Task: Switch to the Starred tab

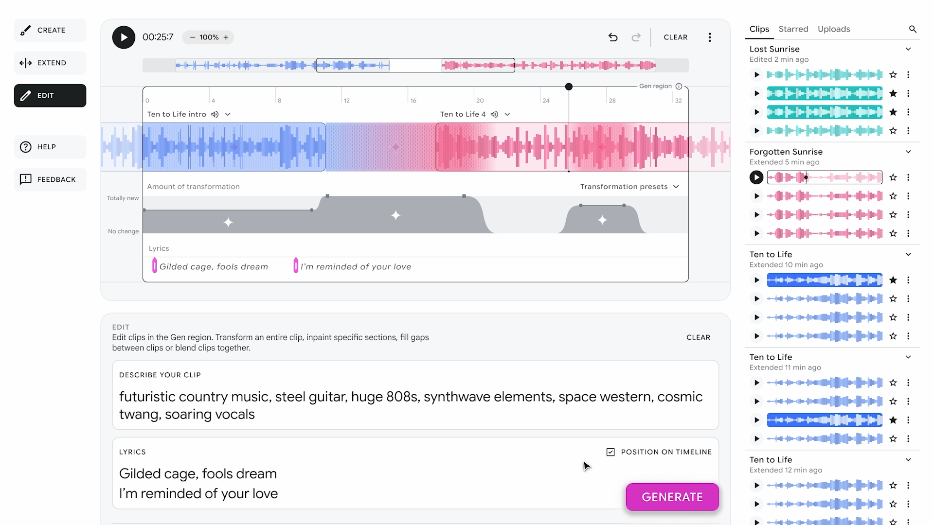Action: coord(793,29)
